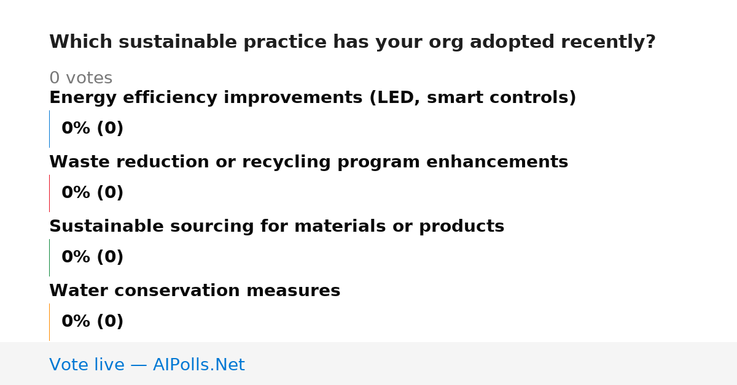Click '(LED, smart controls)' text
This screenshot has height=385, width=737.
pos(472,98)
